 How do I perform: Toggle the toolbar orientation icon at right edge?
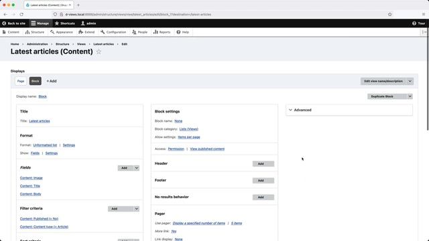pyautogui.click(x=424, y=32)
